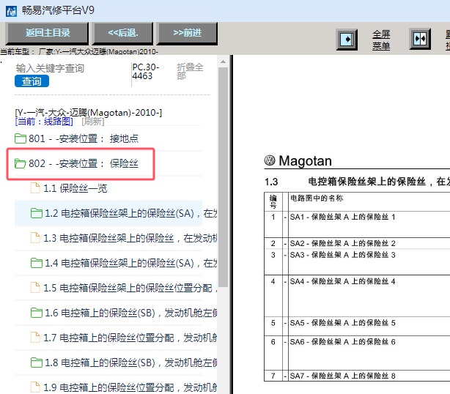Click the page icon of item 1.7
The width and height of the screenshot is (450, 394).
pyautogui.click(x=35, y=337)
